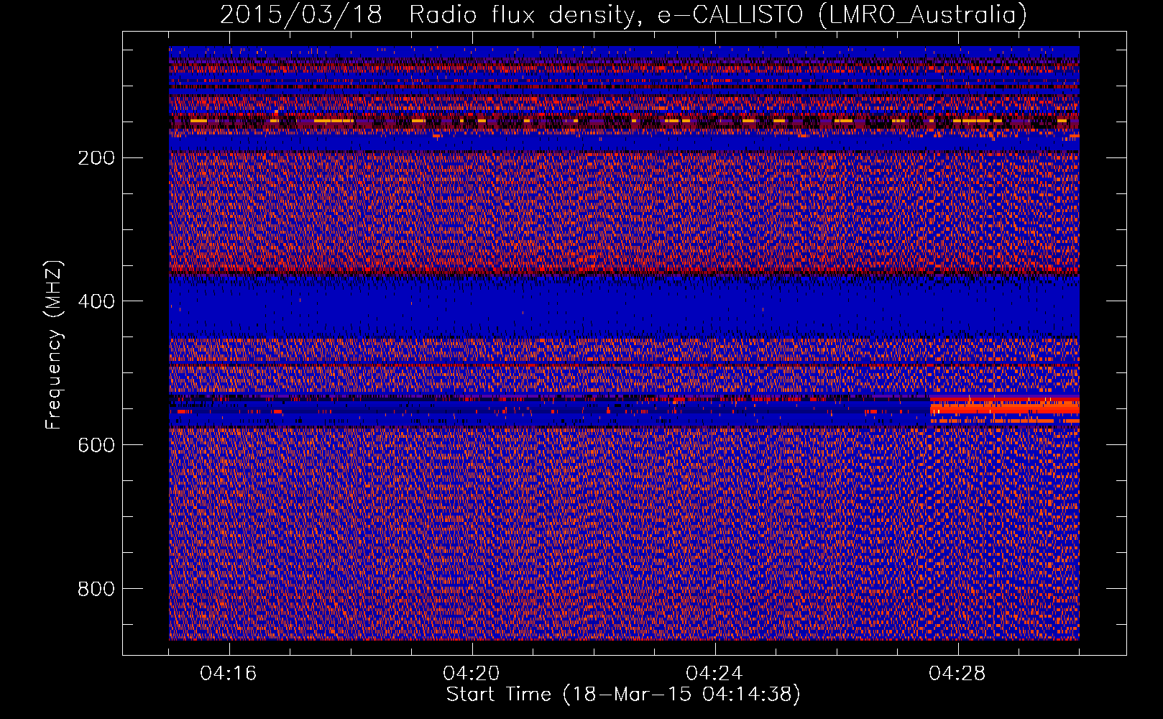The width and height of the screenshot is (1163, 719).
Task: Click the 04:16 time tick label
Action: (x=229, y=674)
